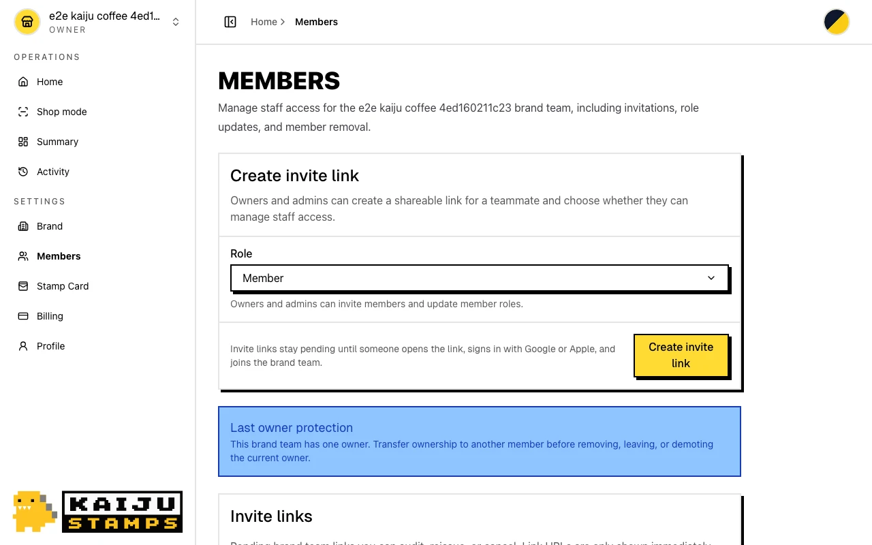
Task: Click the Stamp Card icon
Action: point(23,286)
